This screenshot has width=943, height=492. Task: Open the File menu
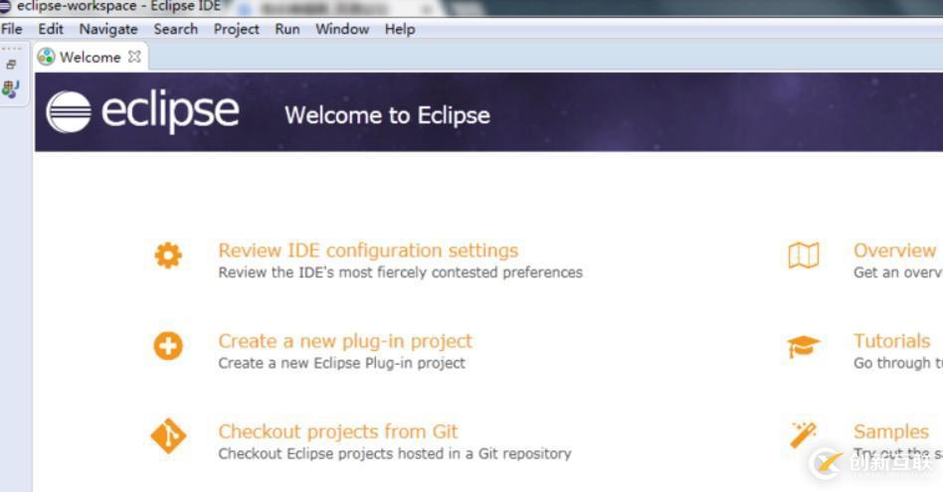click(11, 29)
